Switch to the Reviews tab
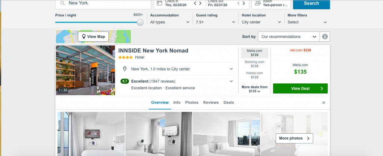The height and width of the screenshot is (156, 383). click(x=211, y=102)
